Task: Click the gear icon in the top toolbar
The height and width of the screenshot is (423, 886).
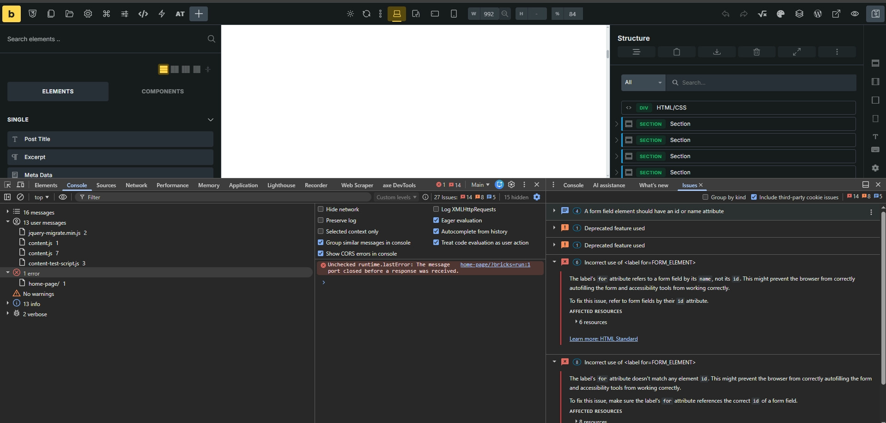Action: tap(88, 14)
